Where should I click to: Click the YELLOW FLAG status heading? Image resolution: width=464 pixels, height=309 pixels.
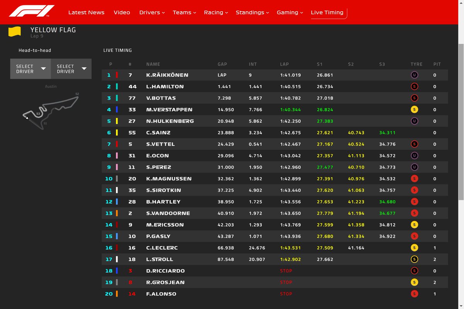53,30
